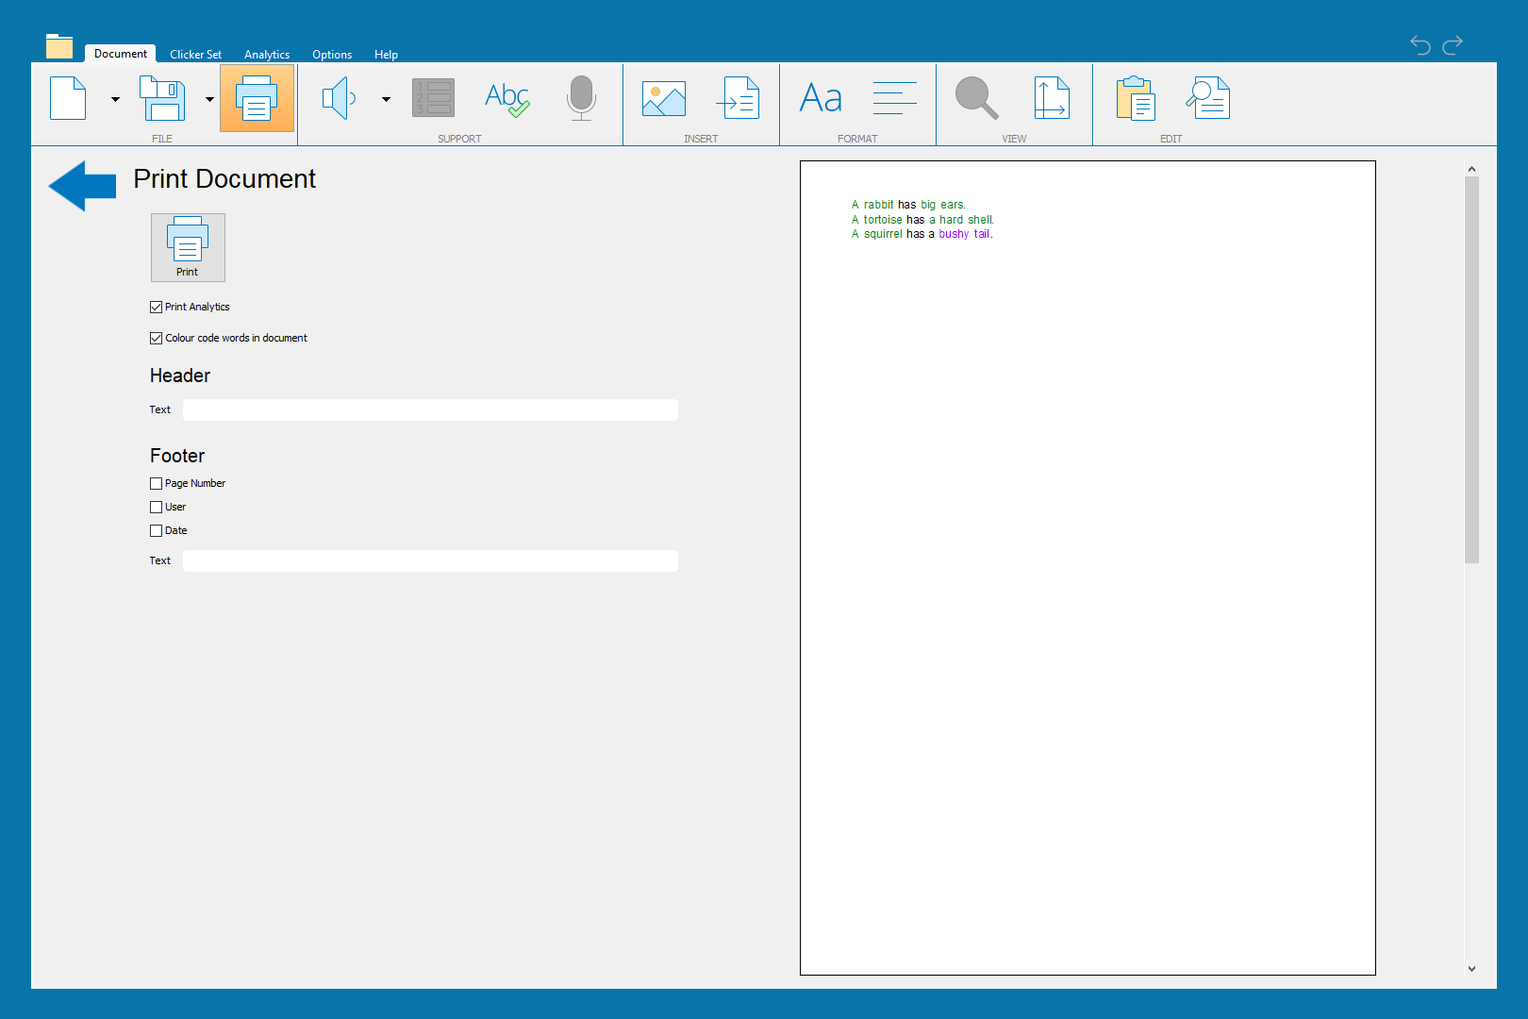The height and width of the screenshot is (1019, 1528).
Task: Uncheck the Print Analytics checkbox
Action: coord(157,308)
